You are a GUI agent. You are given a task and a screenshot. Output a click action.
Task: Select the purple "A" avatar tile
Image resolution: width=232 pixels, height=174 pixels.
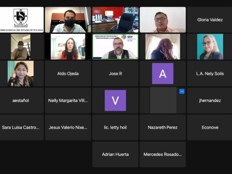162,74
